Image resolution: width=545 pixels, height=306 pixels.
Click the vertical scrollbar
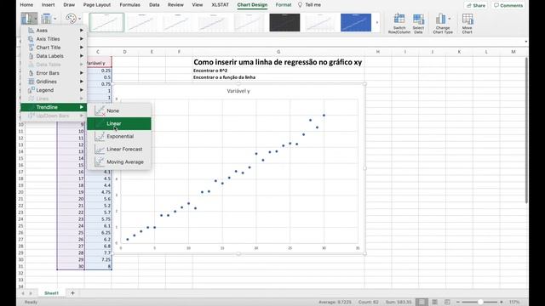(526, 130)
